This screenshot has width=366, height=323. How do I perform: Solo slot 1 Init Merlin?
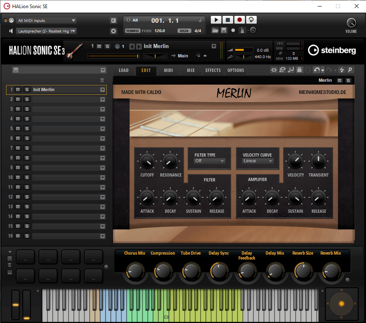[27, 89]
